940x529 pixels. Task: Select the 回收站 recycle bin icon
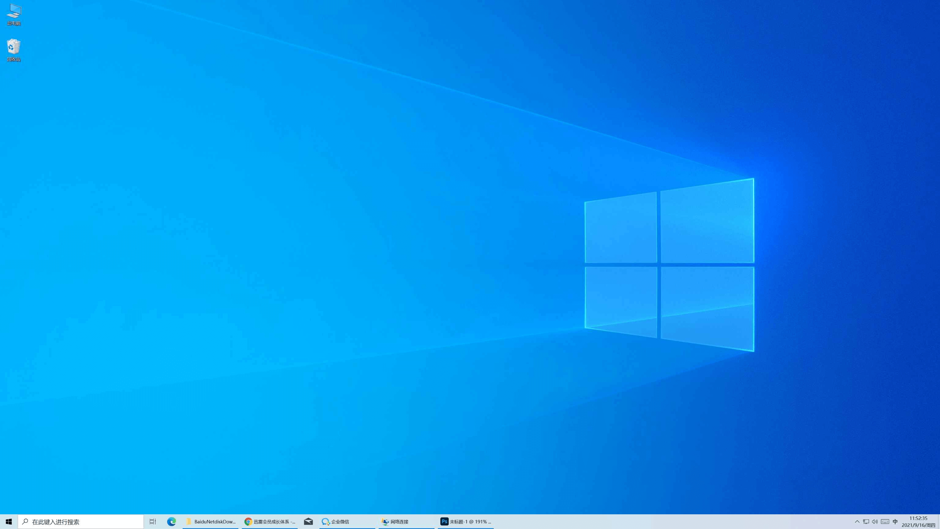pyautogui.click(x=14, y=51)
